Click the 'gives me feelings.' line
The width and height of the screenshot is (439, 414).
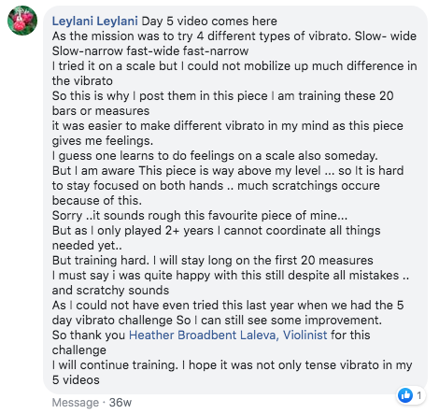tap(103, 141)
